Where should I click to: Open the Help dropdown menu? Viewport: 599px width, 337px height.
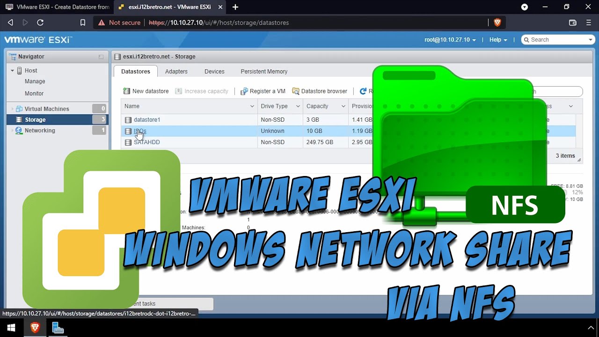pyautogui.click(x=498, y=40)
